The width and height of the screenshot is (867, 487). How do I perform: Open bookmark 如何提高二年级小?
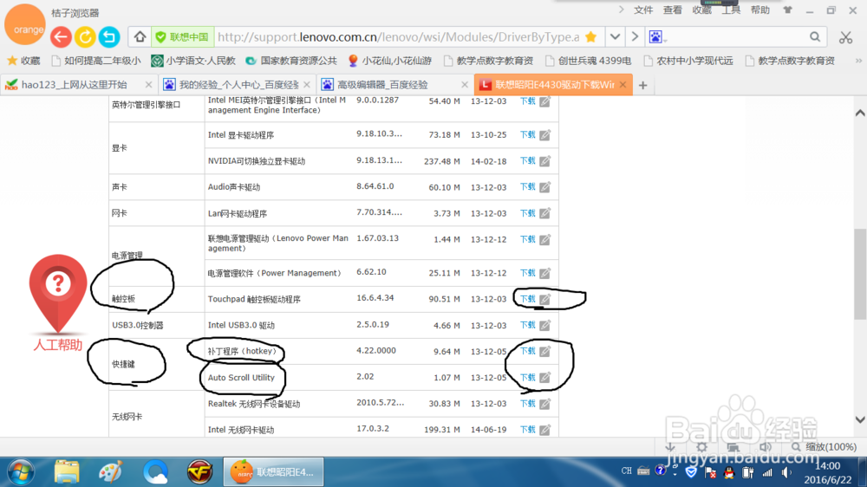[x=95, y=61]
